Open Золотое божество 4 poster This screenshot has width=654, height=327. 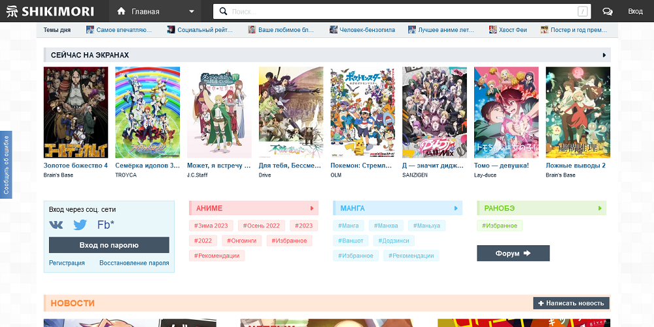[76, 112]
